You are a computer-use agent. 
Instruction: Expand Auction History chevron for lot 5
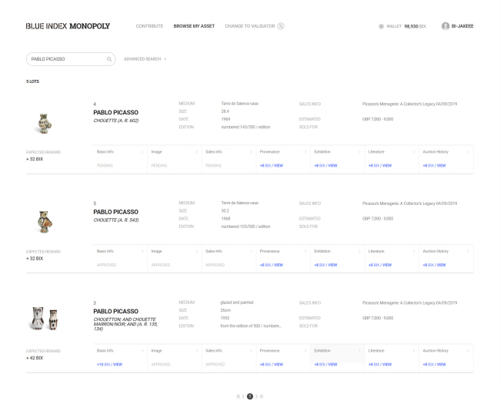click(x=468, y=251)
